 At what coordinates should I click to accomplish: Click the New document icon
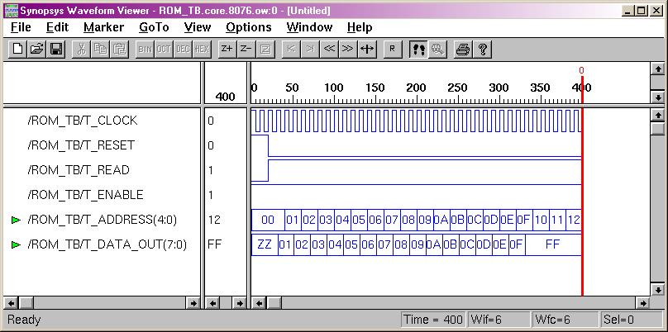pyautogui.click(x=17, y=49)
